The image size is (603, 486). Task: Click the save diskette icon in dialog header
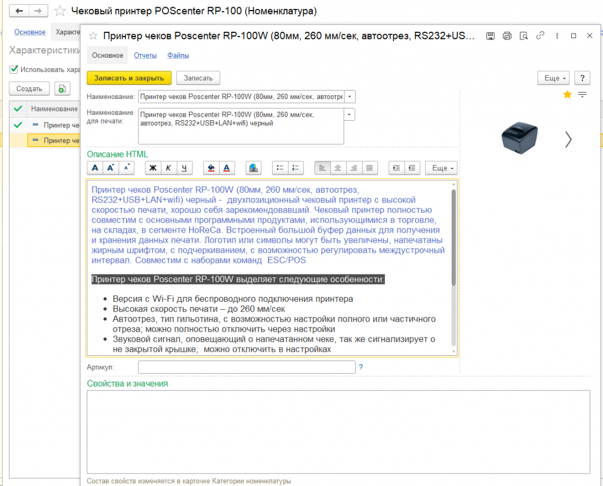(491, 36)
